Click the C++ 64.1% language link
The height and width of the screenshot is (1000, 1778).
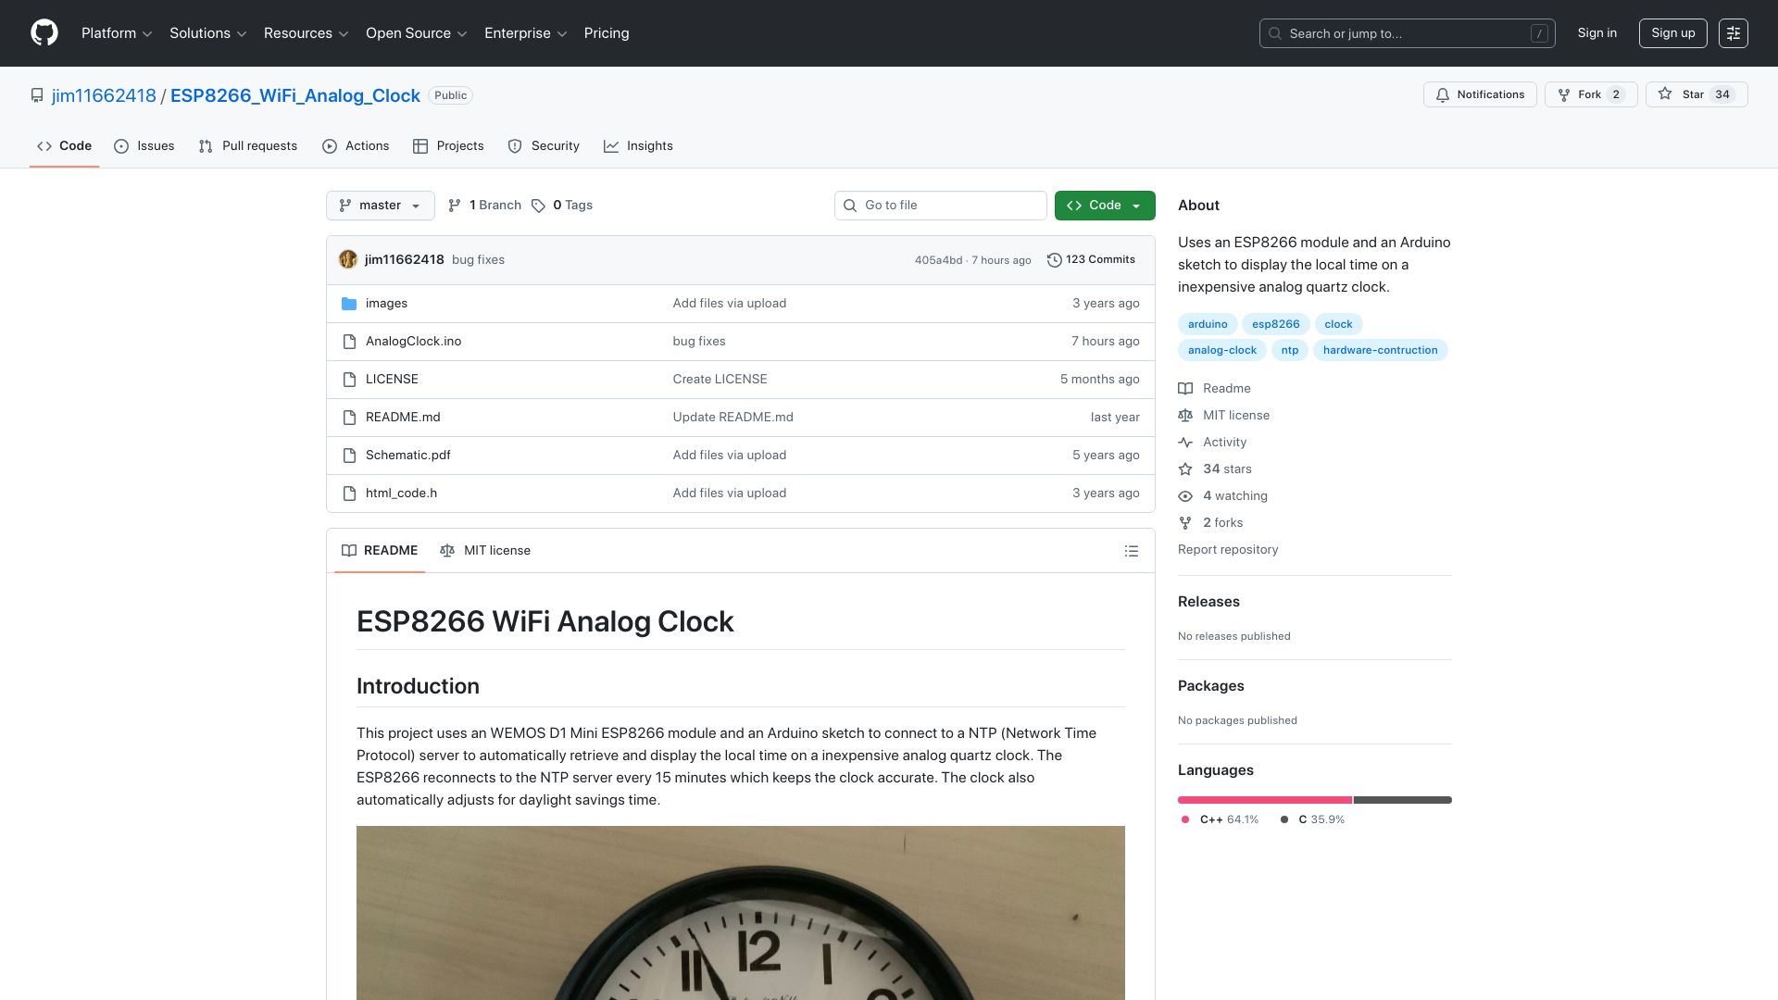pyautogui.click(x=1221, y=820)
